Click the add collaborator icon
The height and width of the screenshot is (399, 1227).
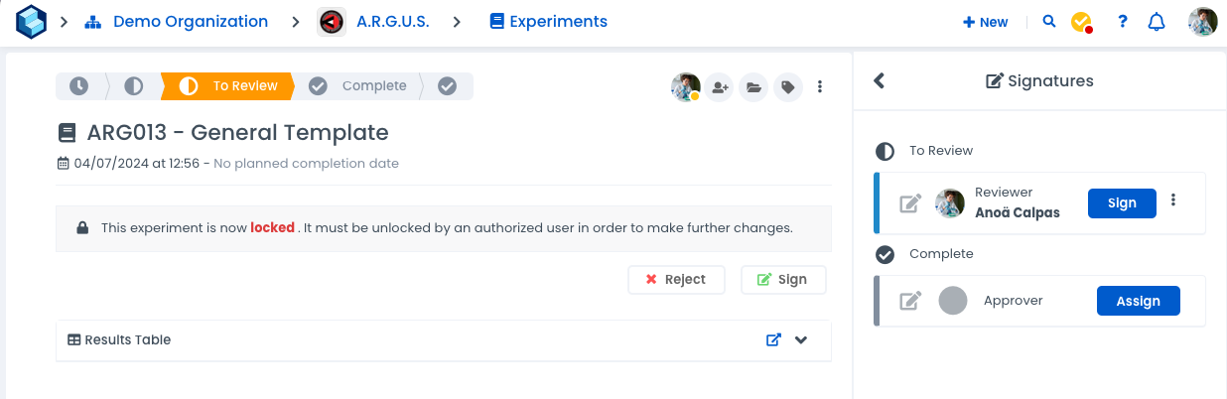point(721,87)
